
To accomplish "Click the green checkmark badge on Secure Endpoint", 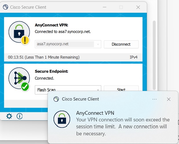I will click(x=25, y=86).
